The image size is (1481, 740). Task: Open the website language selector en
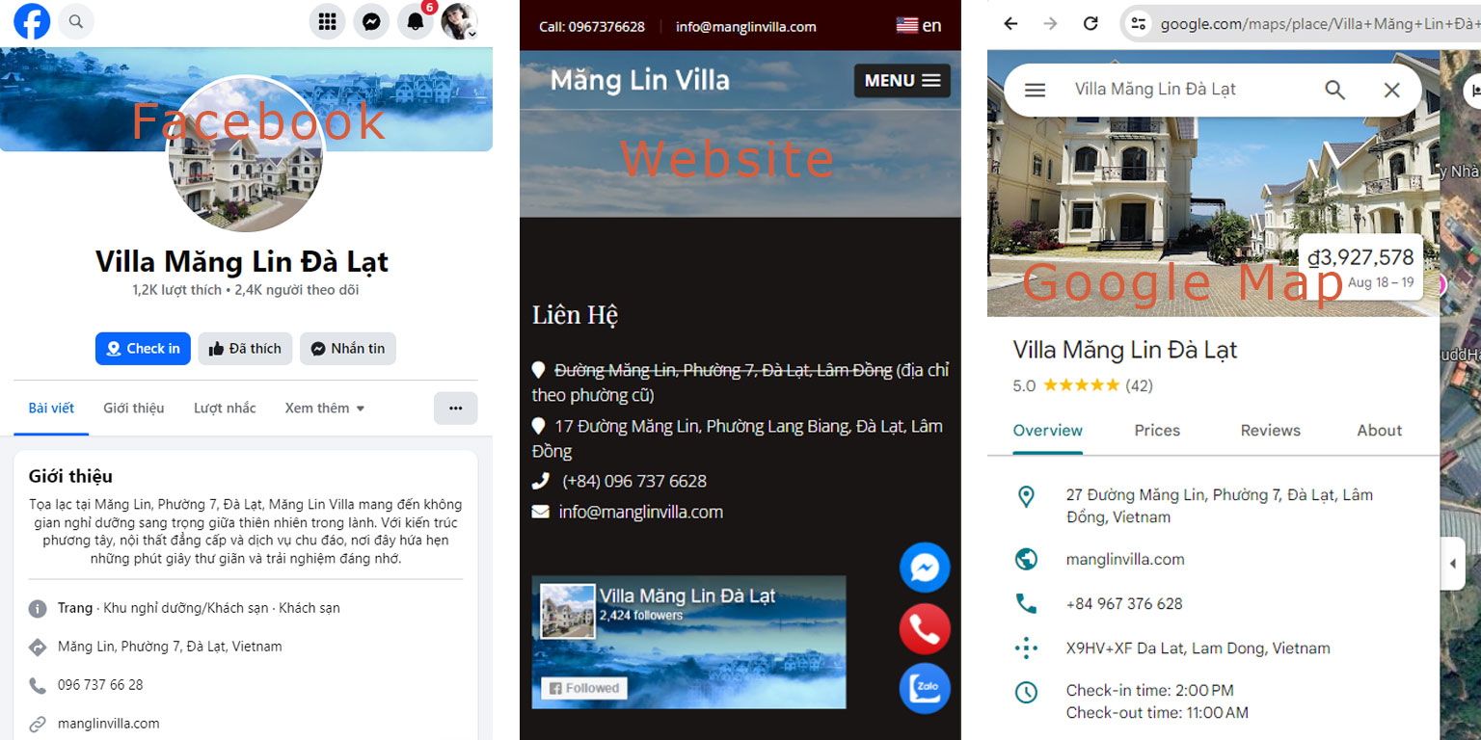(919, 26)
